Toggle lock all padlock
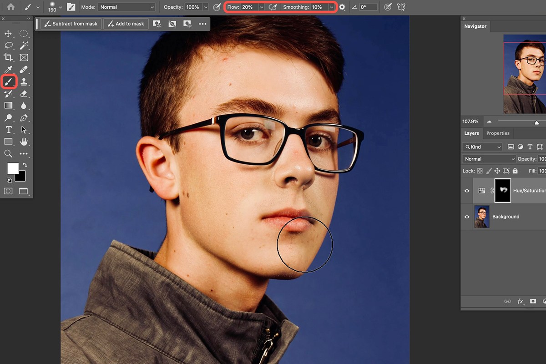546x364 pixels. [x=515, y=171]
